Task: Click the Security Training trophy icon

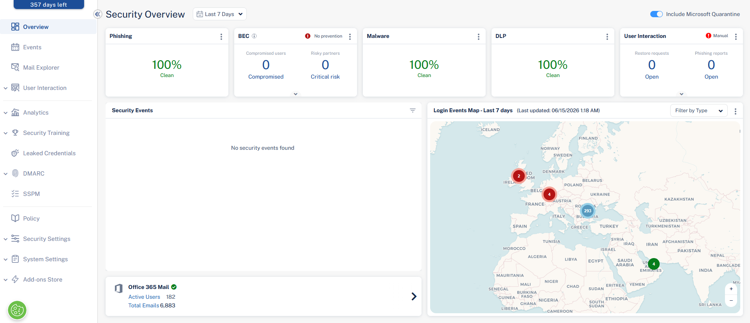Action: [15, 133]
